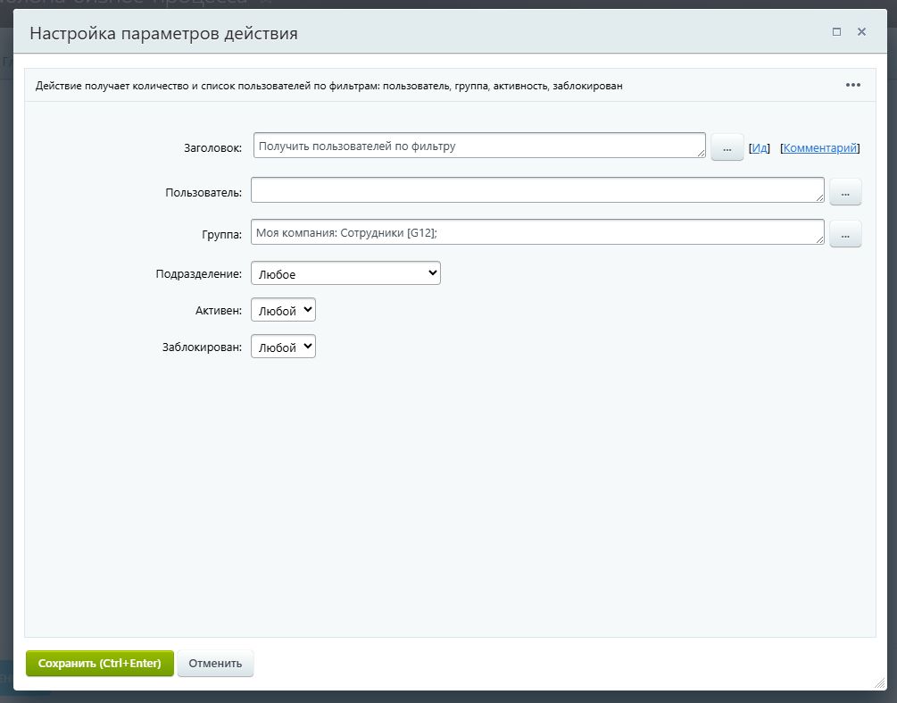The height and width of the screenshot is (703, 897).
Task: Click the dialog title Настройка параметров действия
Action: [164, 34]
